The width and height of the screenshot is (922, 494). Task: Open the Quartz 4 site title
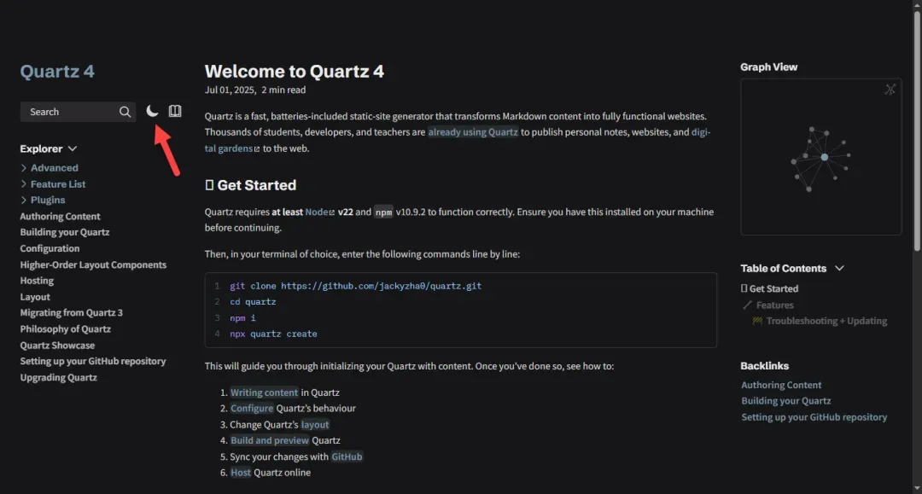57,71
